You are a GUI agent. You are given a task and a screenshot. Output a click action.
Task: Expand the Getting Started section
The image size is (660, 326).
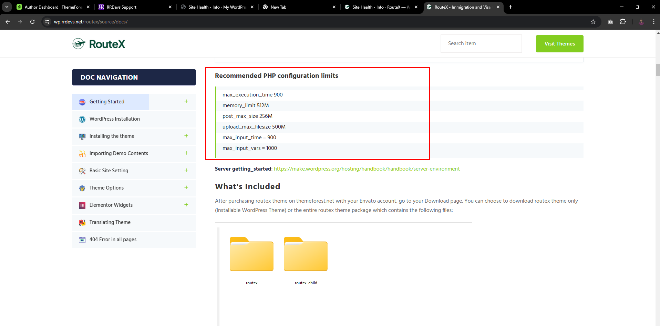click(186, 101)
